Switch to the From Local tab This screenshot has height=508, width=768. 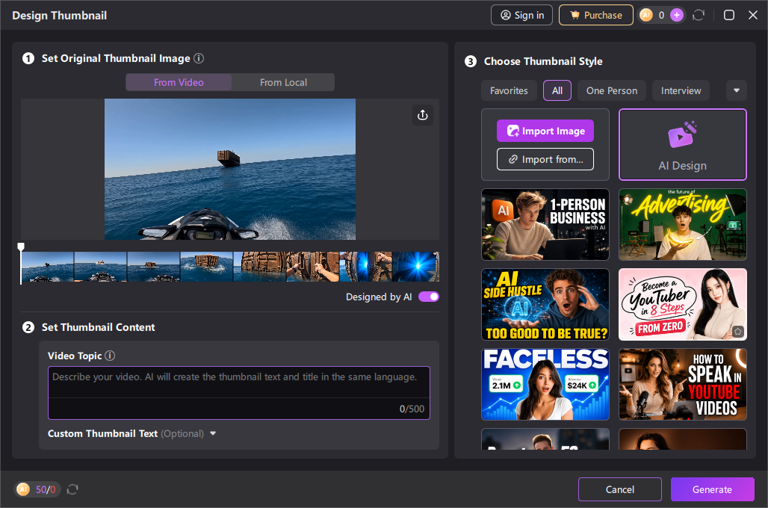284,82
